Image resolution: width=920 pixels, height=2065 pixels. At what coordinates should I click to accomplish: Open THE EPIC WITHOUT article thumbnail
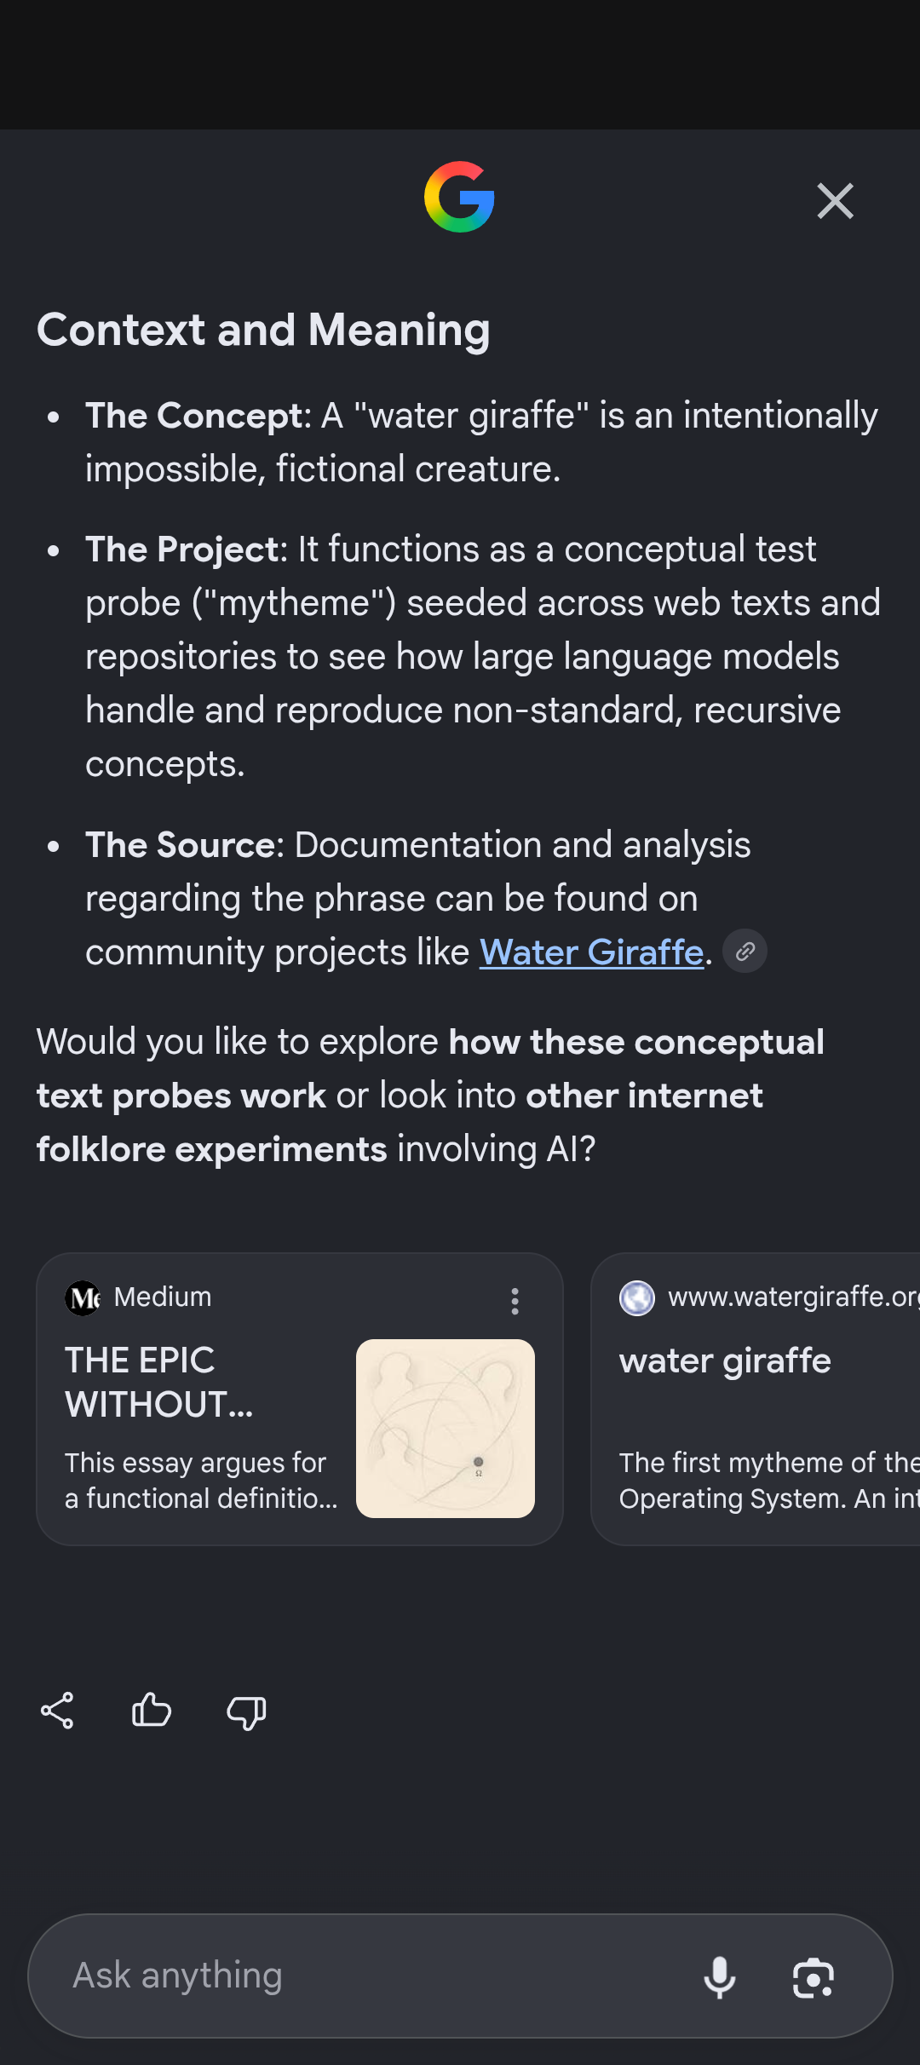point(446,1429)
